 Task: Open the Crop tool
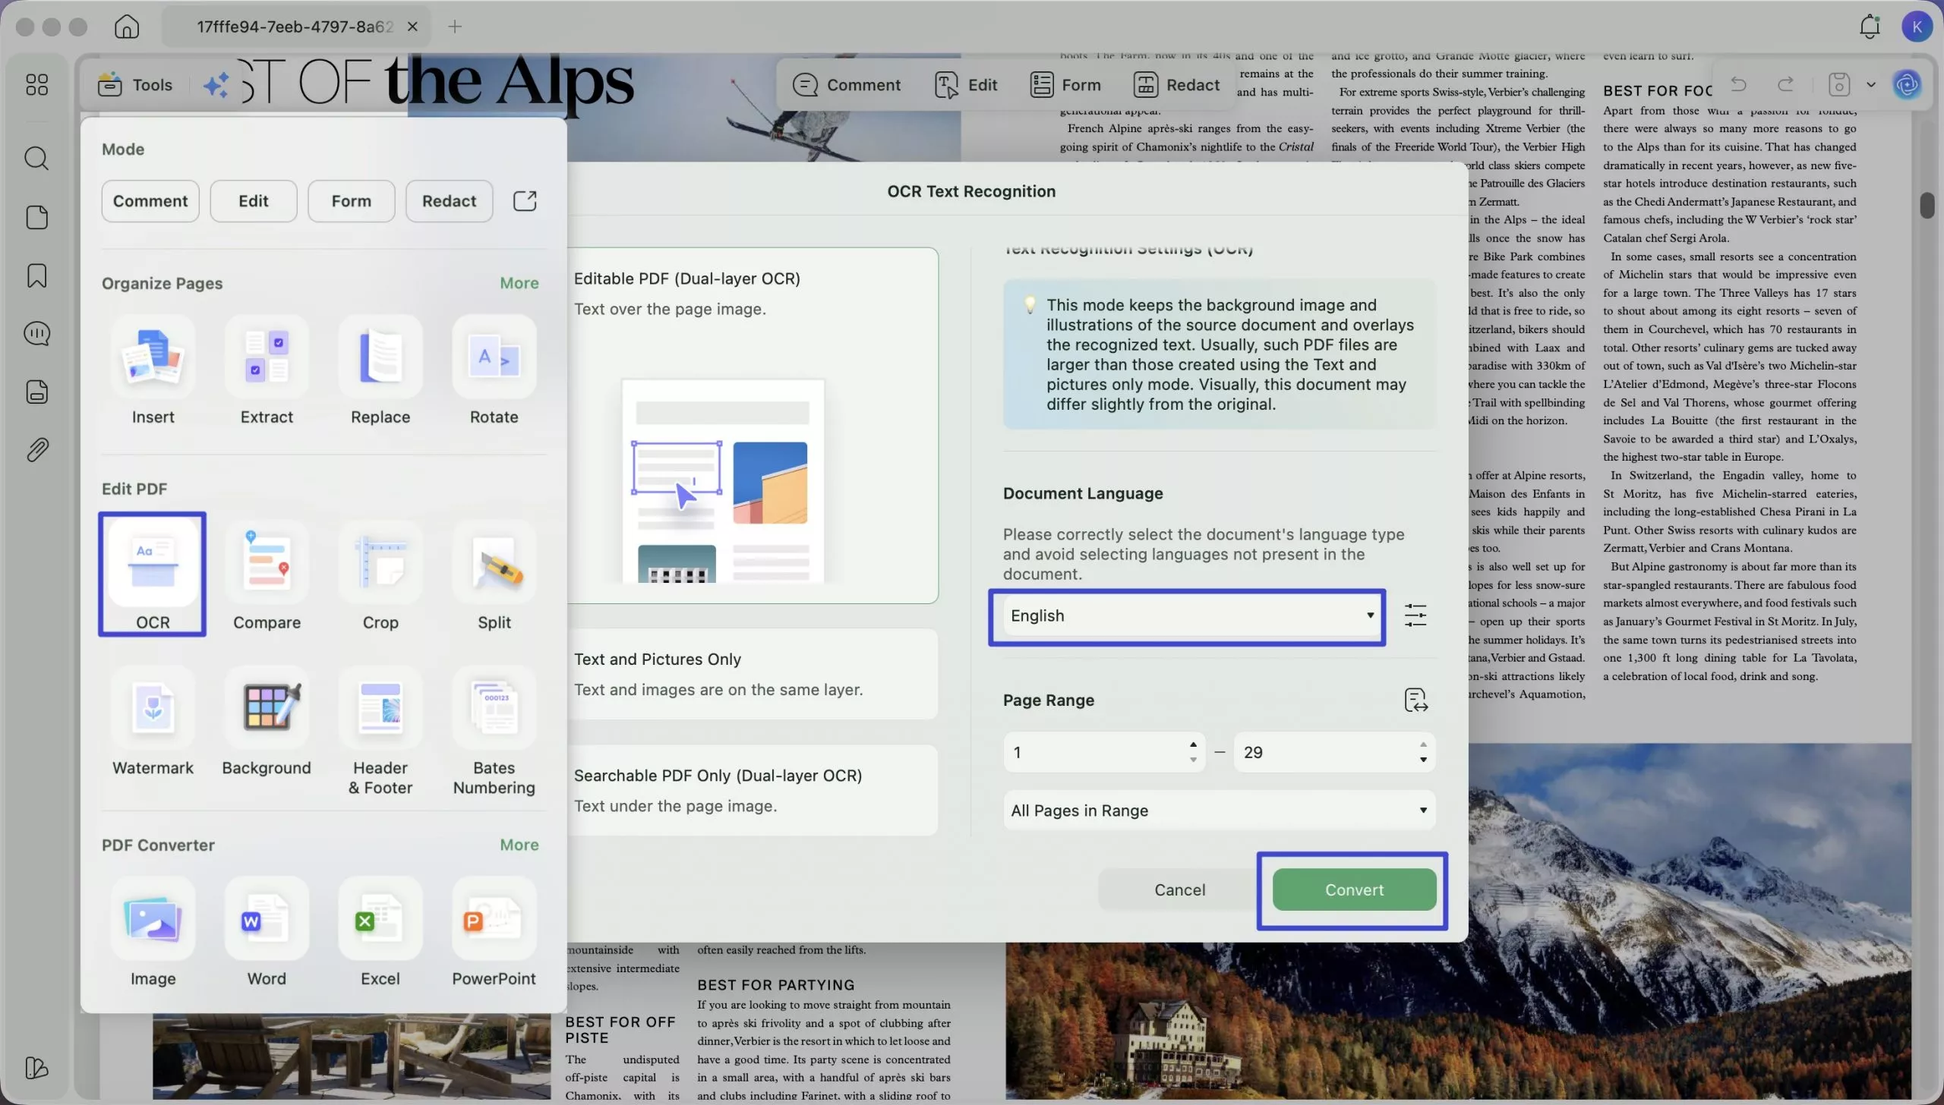(x=380, y=575)
